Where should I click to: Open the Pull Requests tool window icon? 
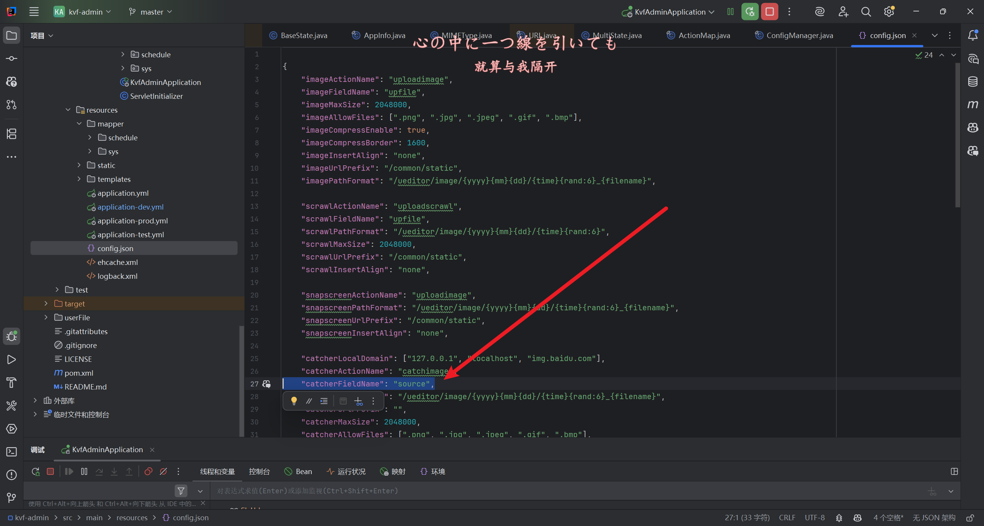pos(12,105)
